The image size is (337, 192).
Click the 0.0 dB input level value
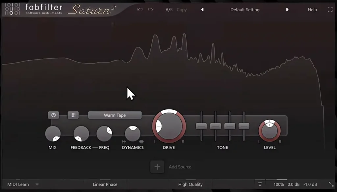click(x=293, y=184)
